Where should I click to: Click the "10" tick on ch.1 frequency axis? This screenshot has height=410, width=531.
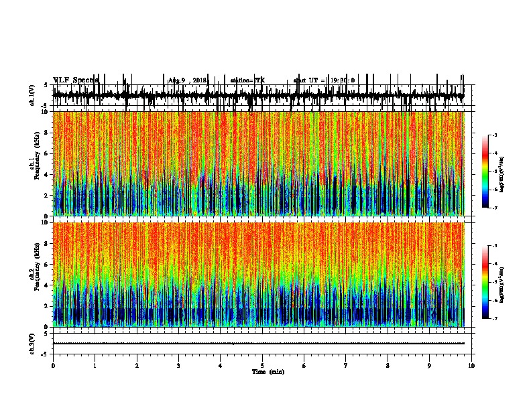[x=46, y=112]
